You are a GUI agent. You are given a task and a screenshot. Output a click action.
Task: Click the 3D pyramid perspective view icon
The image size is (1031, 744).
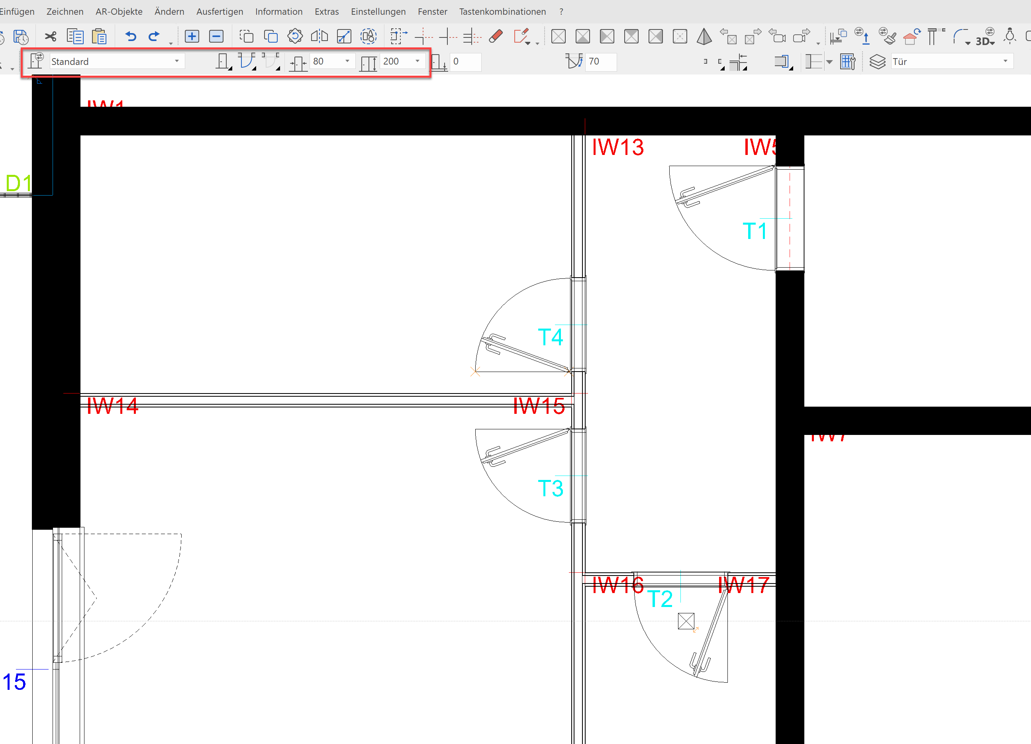pyautogui.click(x=704, y=36)
